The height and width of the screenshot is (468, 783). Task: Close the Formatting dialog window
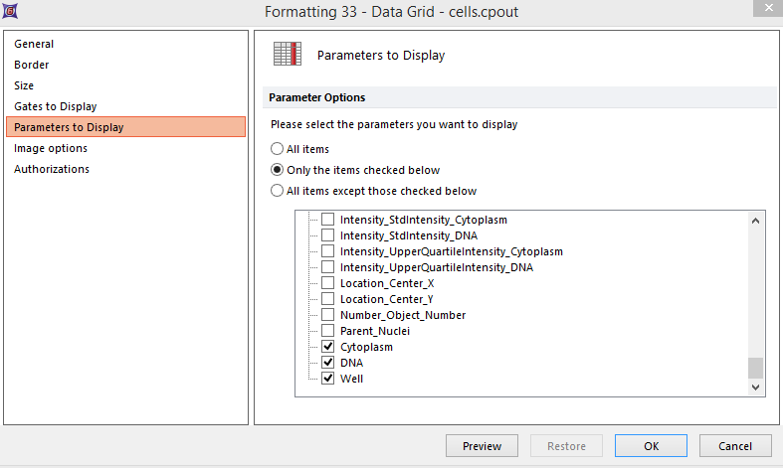(x=760, y=11)
